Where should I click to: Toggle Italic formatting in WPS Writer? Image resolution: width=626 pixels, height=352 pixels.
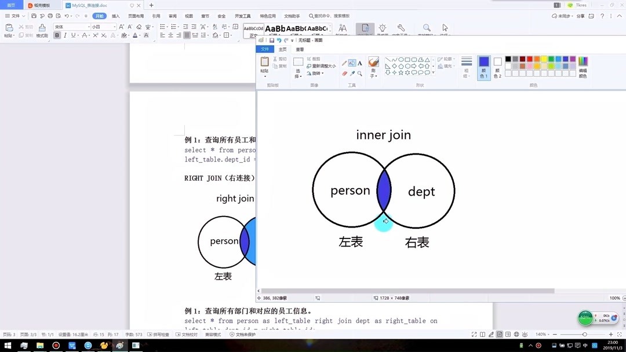pos(64,35)
